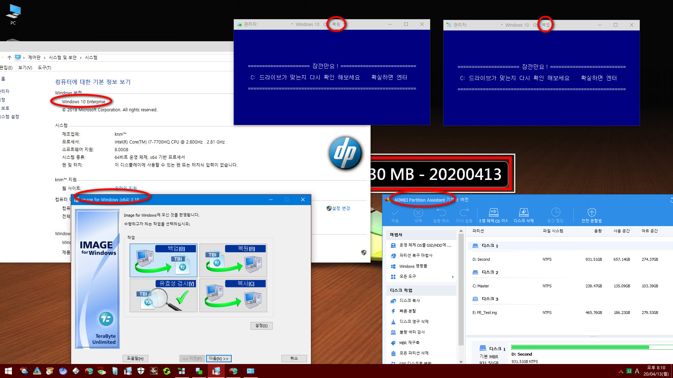Select the Restore (복원) operation in Image for Windows
The height and width of the screenshot is (378, 673).
click(233, 260)
